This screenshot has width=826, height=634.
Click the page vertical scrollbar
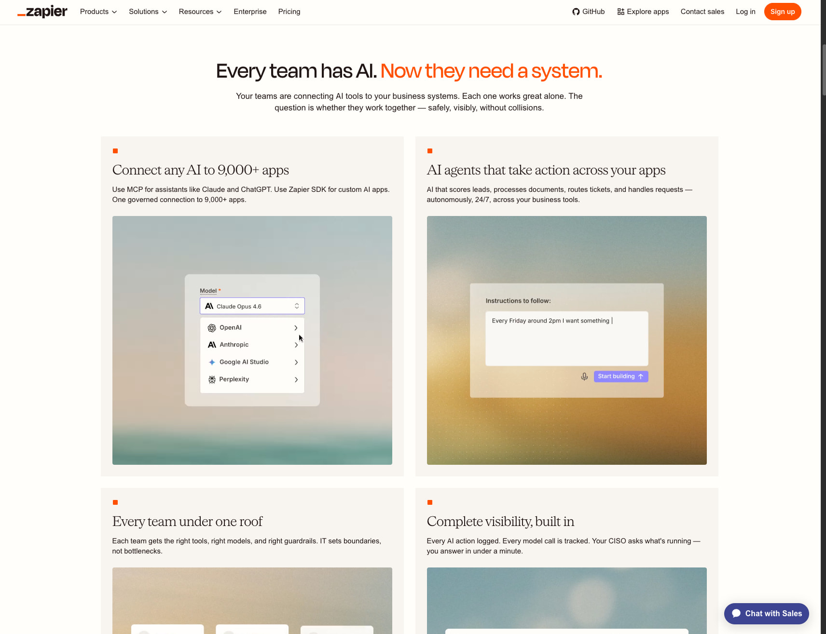(x=824, y=70)
